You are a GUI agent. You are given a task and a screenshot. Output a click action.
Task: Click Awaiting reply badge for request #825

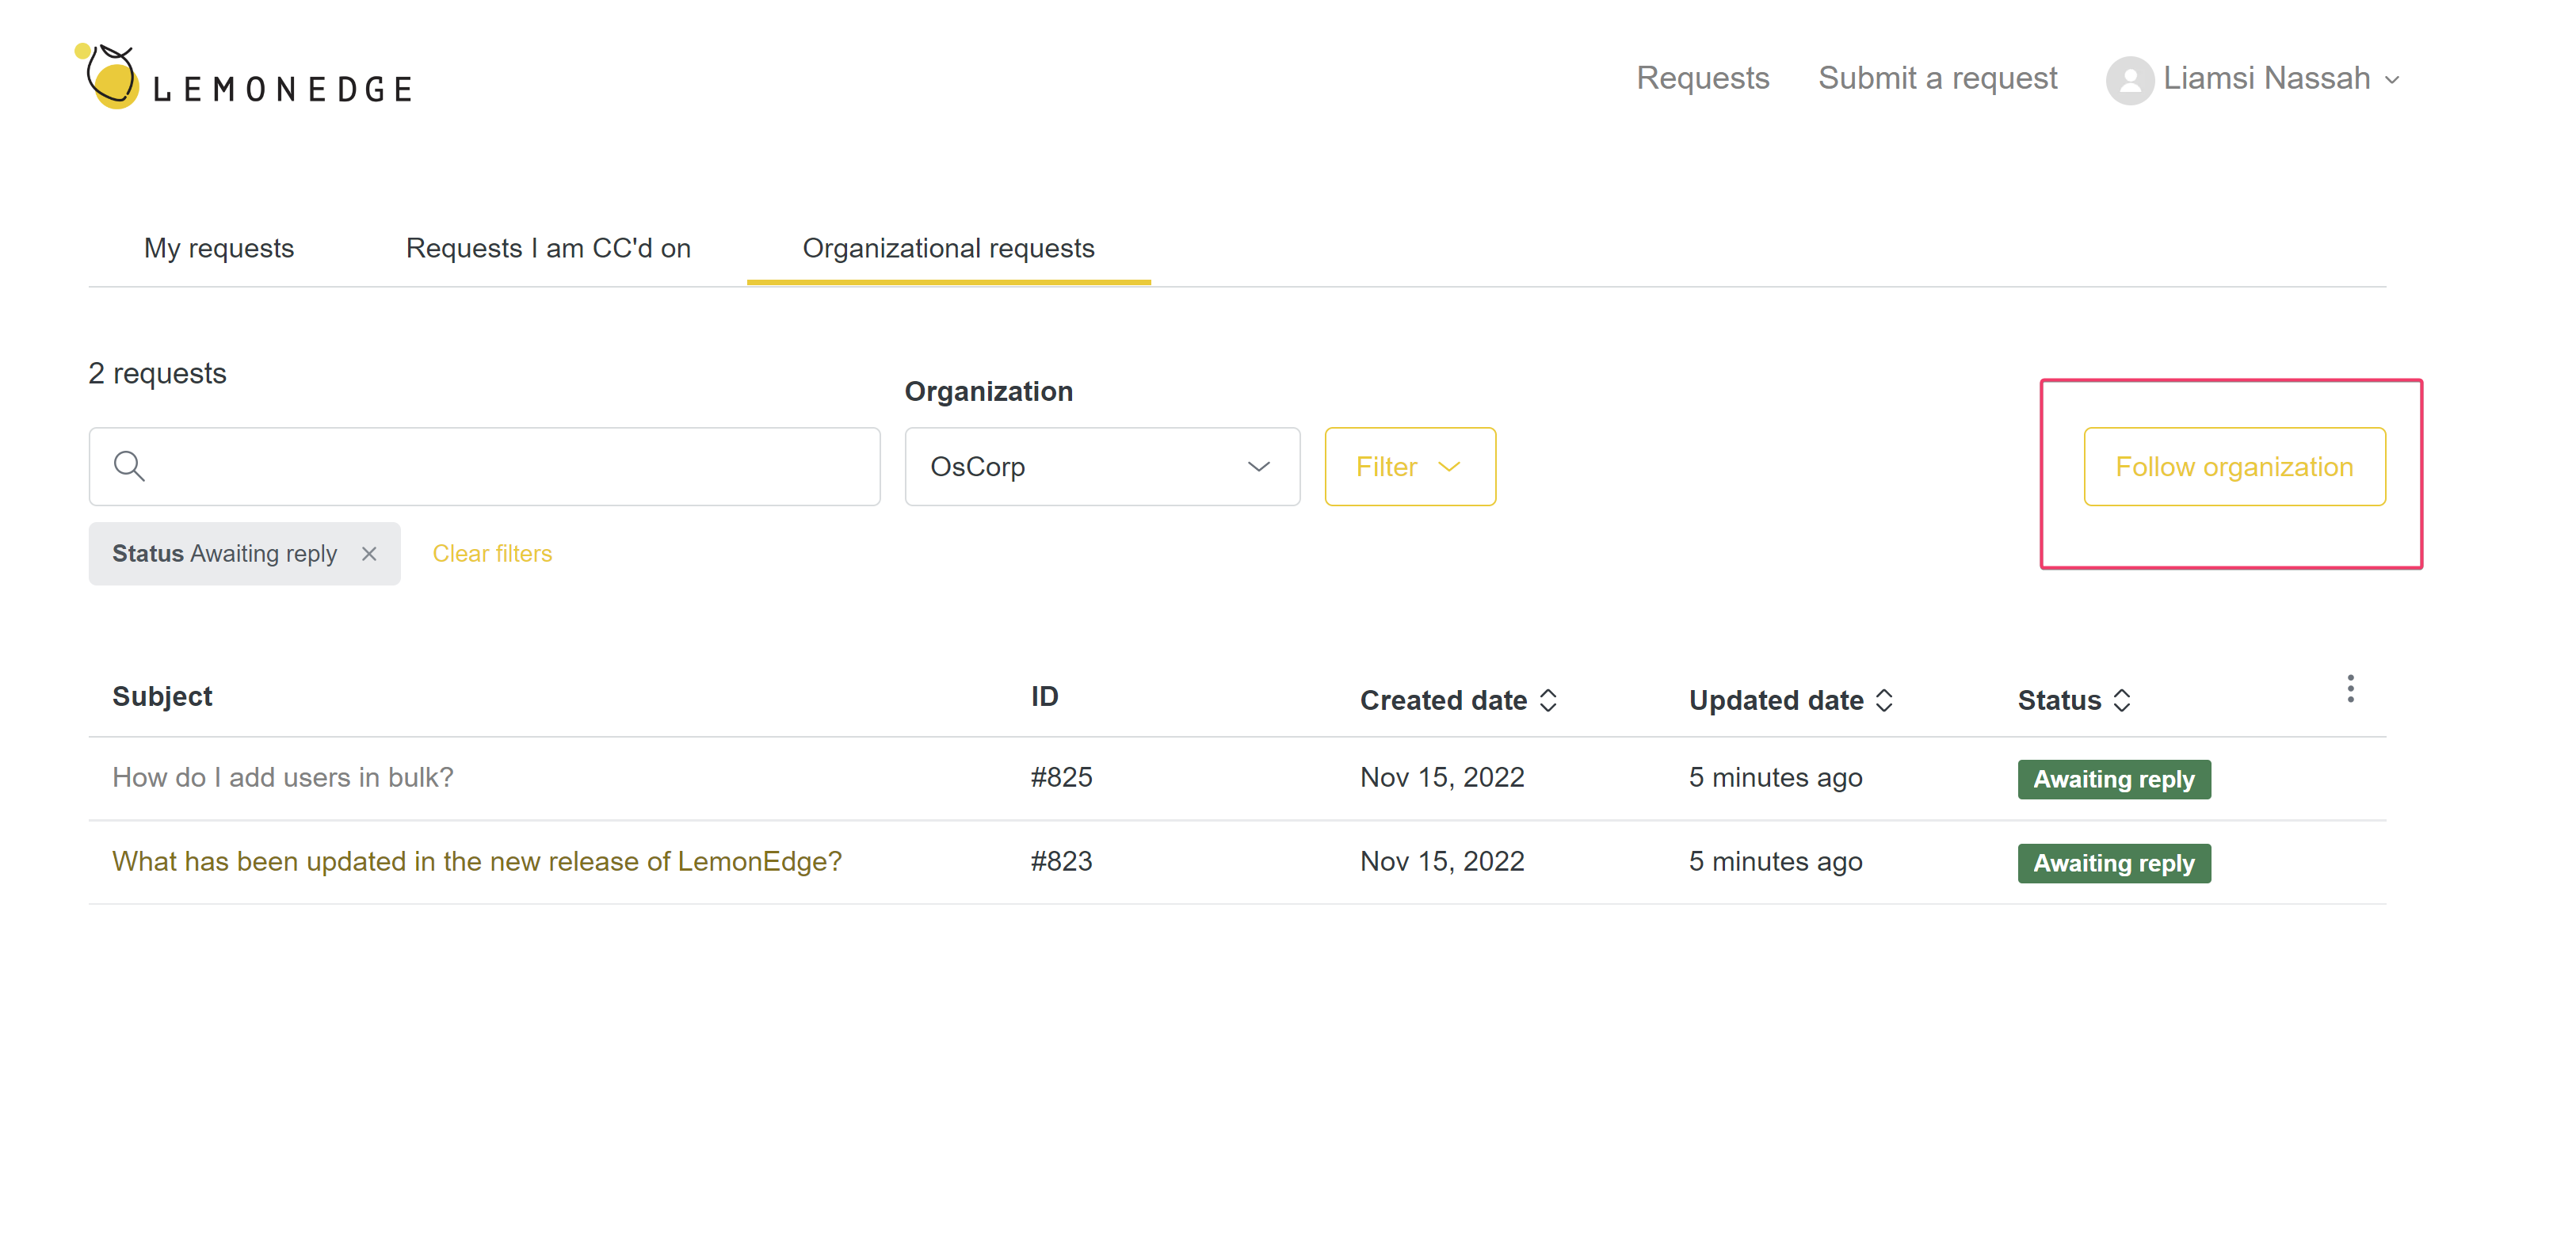(x=2114, y=779)
